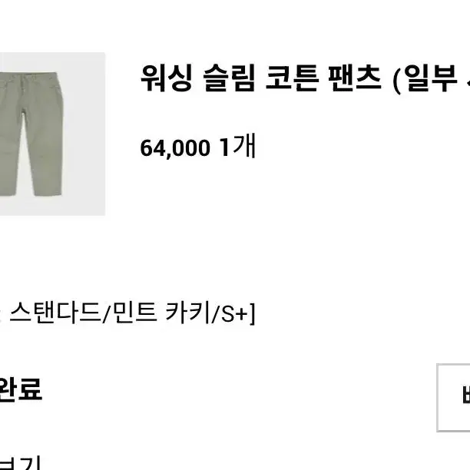Click the closing bracket after the S+ option
Screen dimensions: 470x470
253,314
